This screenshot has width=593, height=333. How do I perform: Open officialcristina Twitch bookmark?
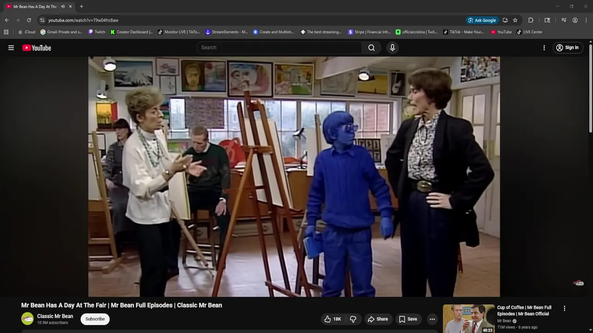(x=416, y=32)
